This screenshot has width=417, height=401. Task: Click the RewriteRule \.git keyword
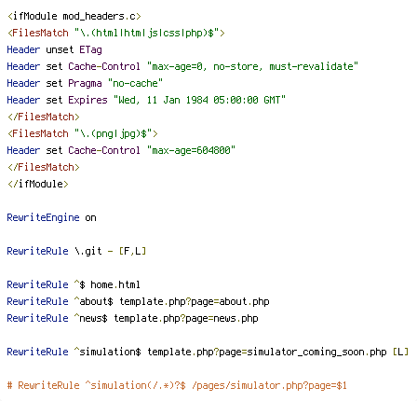pyautogui.click(x=37, y=251)
